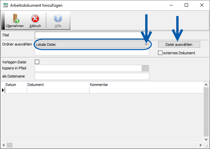Viewport: 210px width, 149px height.
Task: Focus the Titel text field
Action: click(92, 35)
